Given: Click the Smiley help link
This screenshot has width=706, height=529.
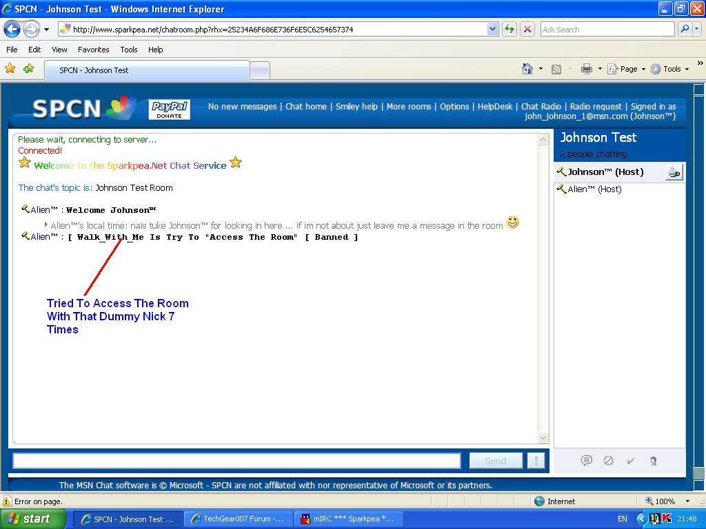Looking at the screenshot, I should tap(356, 107).
